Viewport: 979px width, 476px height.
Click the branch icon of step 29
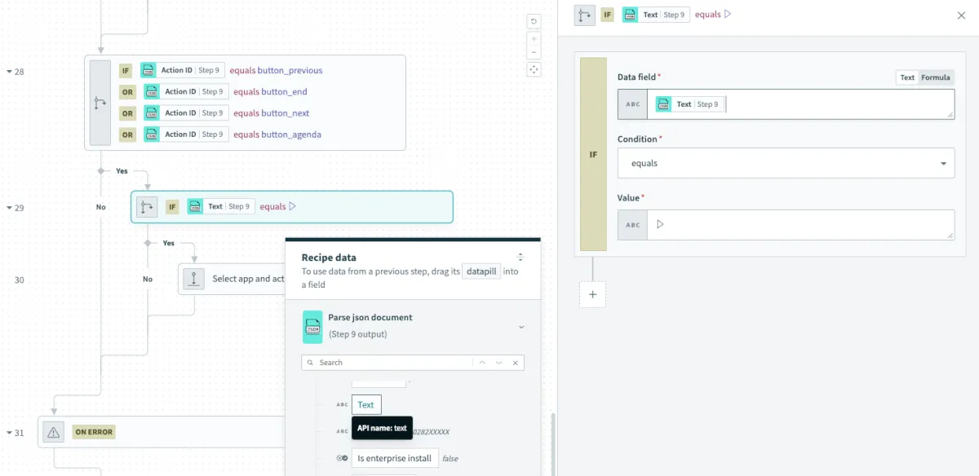coord(147,207)
